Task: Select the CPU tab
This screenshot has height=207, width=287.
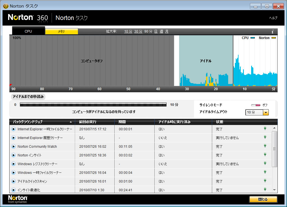Action: tap(28, 31)
